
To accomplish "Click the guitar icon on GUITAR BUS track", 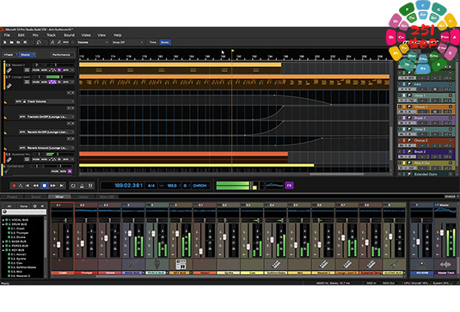I will tap(7, 171).
